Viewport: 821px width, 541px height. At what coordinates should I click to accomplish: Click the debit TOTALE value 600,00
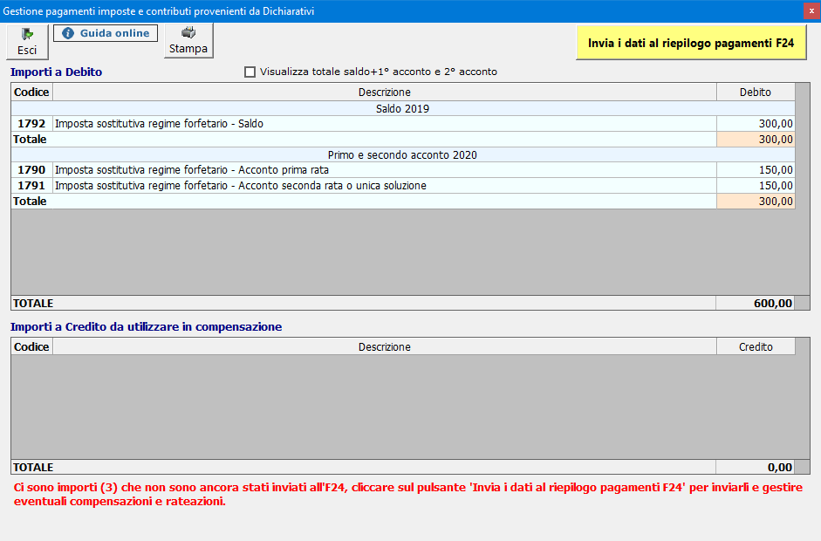(x=772, y=304)
